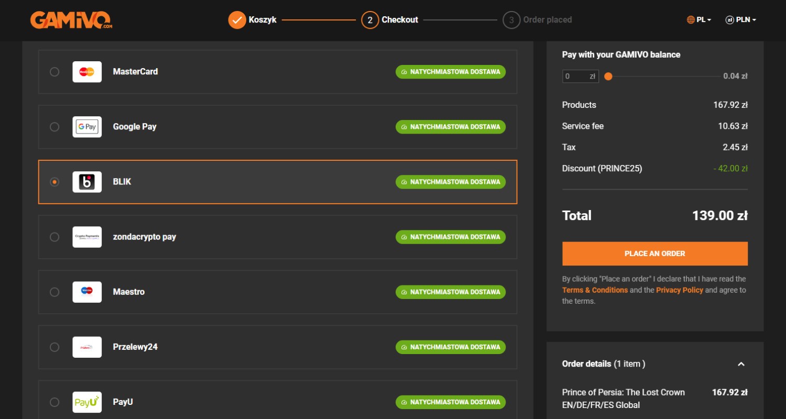Click PayU's Natychmiastowa Dostawa badge

coord(451,402)
